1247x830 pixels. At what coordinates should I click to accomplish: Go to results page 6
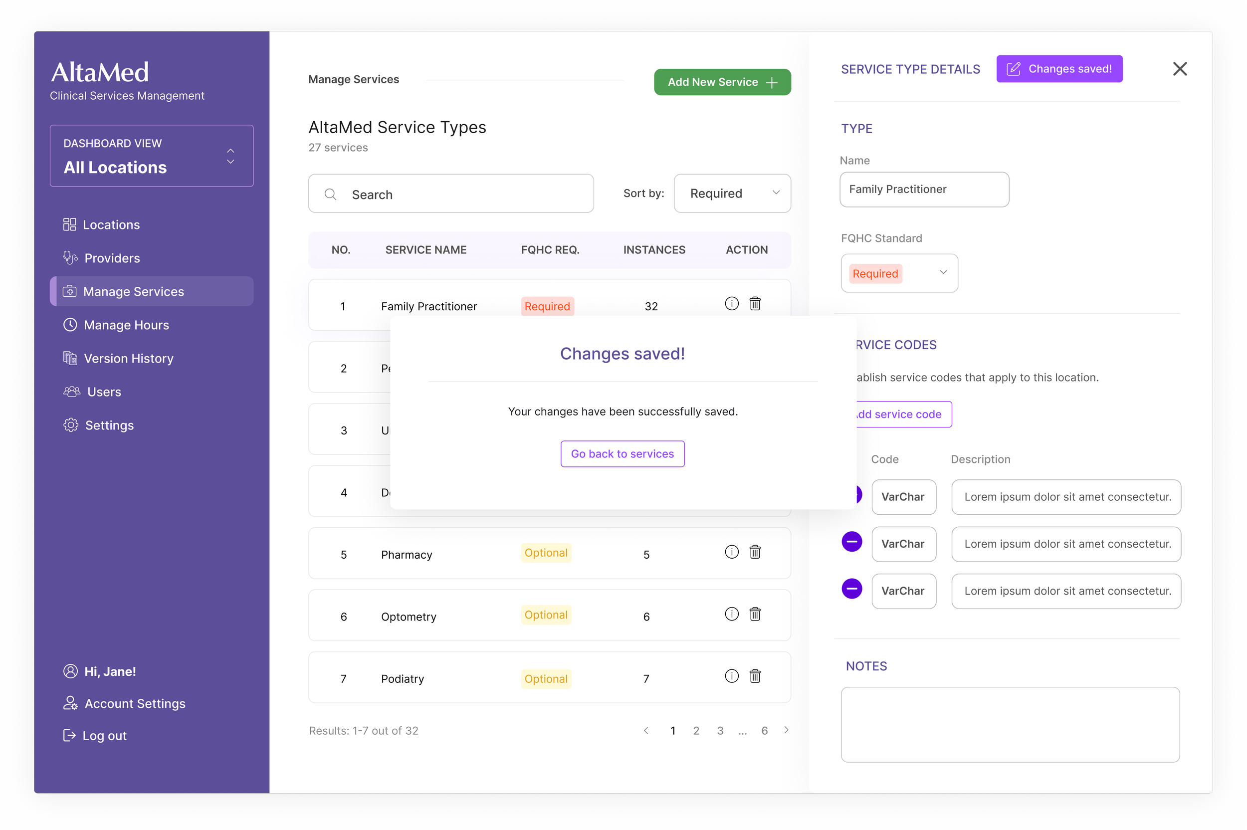(764, 730)
